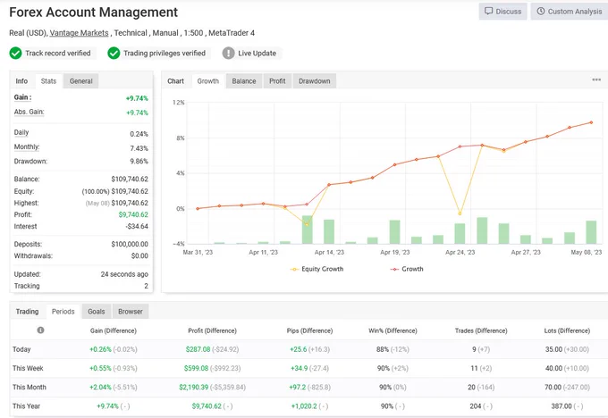608x418 pixels.
Task: Select the Growth chart tab
Action: [208, 81]
